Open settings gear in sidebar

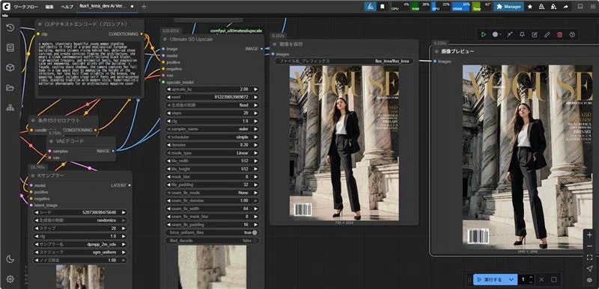(x=10, y=279)
